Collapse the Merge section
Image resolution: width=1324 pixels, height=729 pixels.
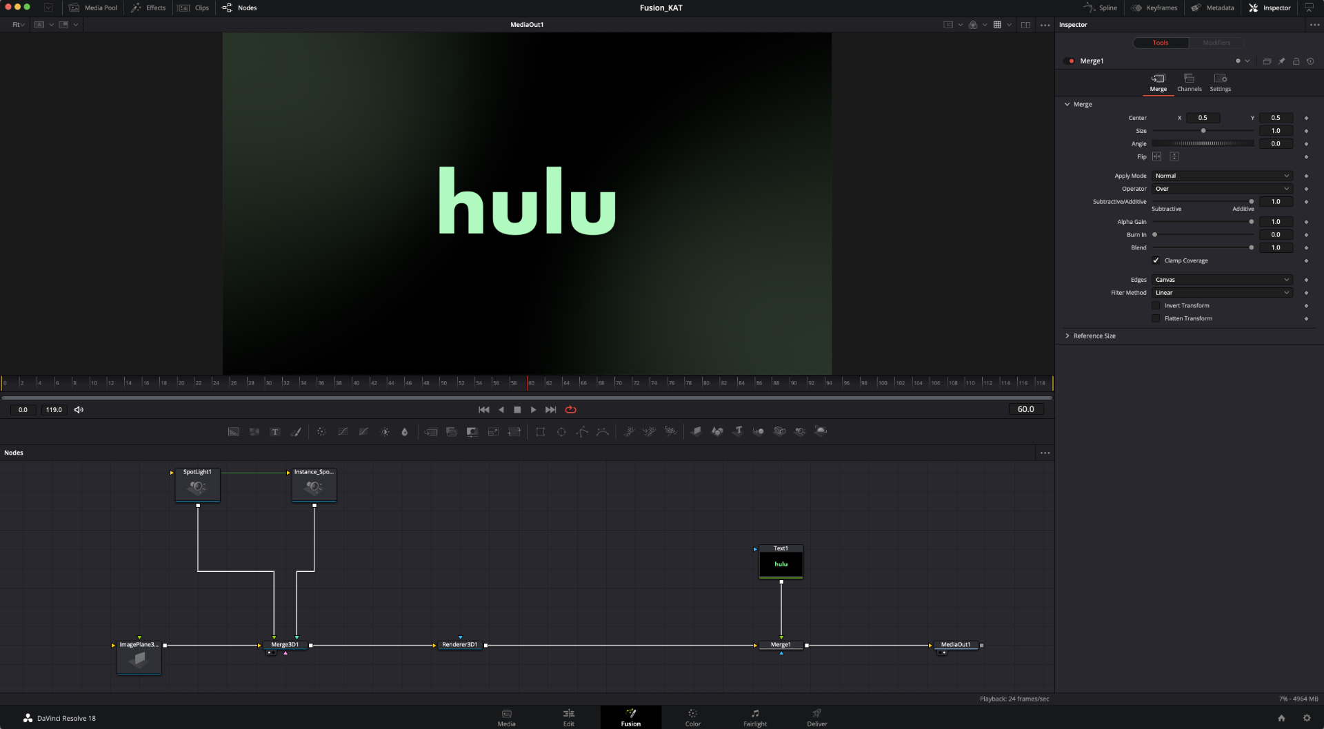point(1067,105)
